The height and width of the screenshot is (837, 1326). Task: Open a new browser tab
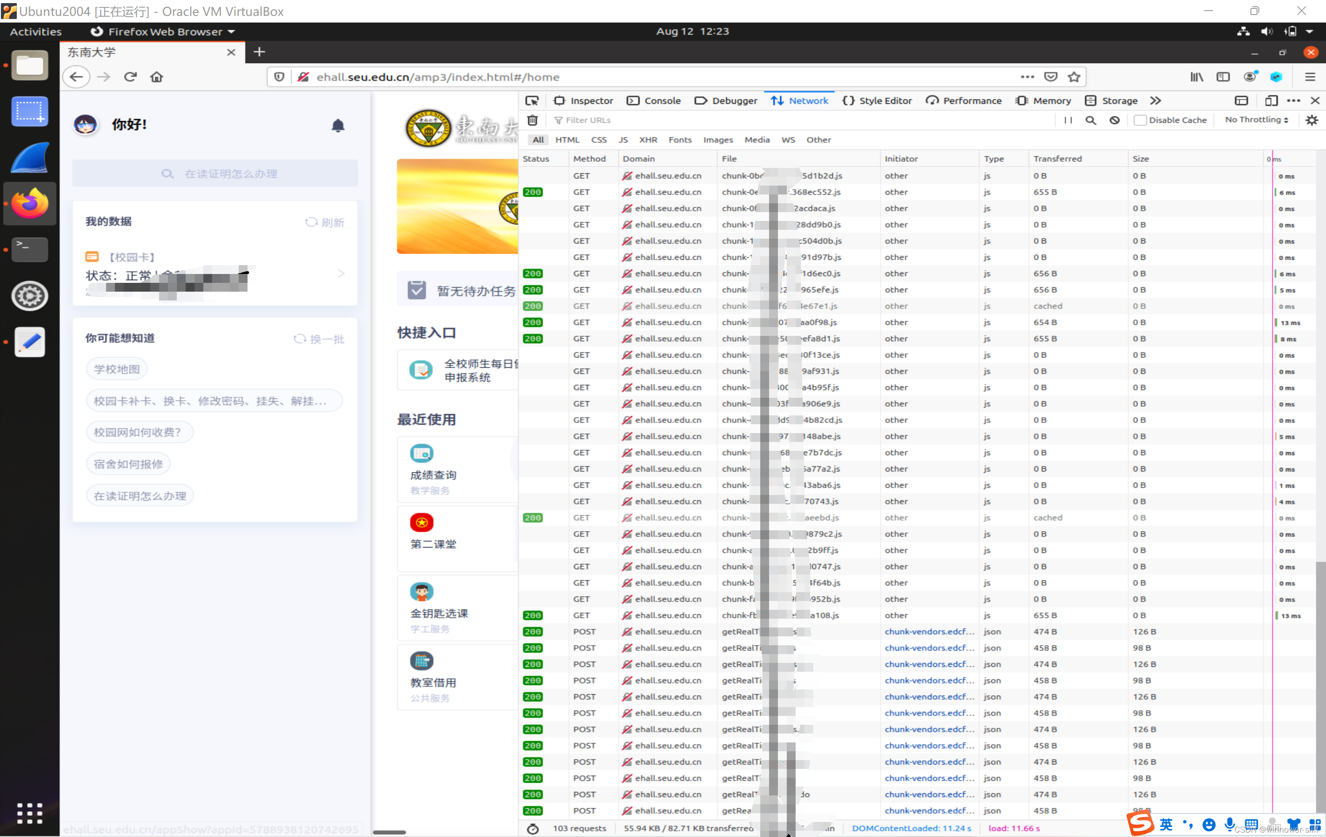(x=259, y=52)
